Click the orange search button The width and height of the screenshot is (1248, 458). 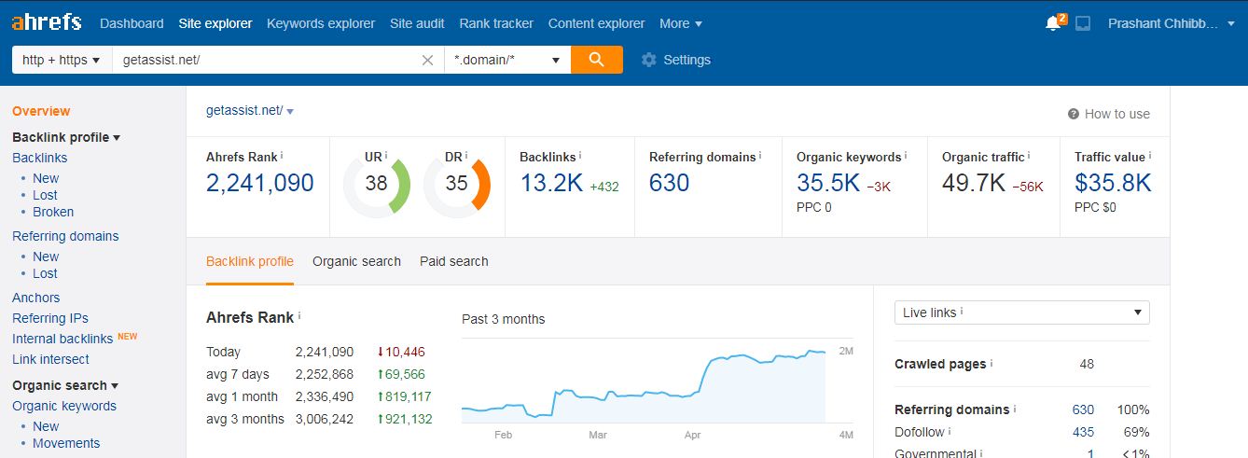point(596,60)
